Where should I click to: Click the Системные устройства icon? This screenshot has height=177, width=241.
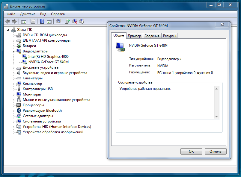pyautogui.click(x=19, y=121)
